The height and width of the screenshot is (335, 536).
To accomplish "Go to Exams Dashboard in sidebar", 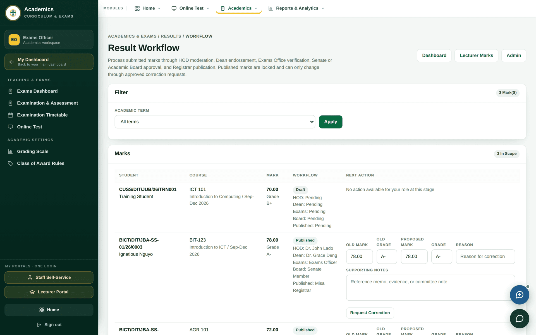I will point(49,91).
